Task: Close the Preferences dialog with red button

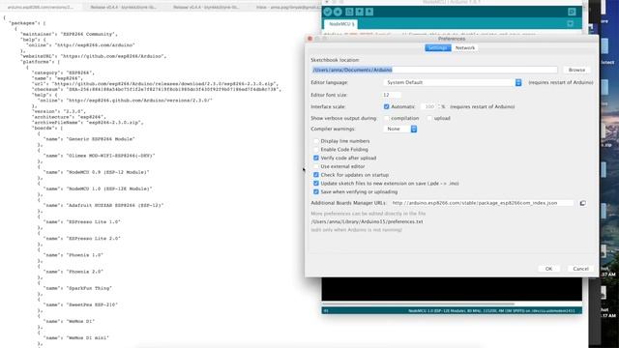Action: [309, 39]
